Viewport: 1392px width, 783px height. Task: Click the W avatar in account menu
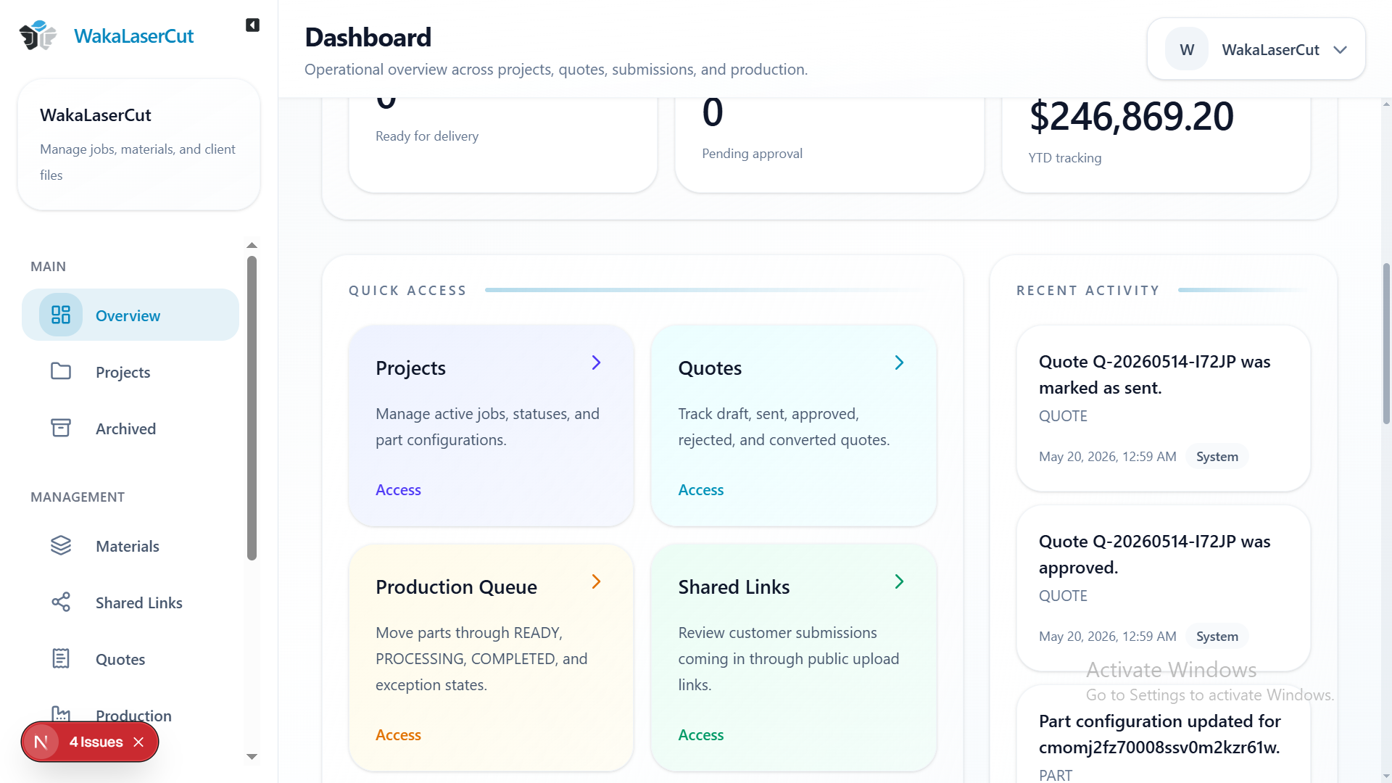(x=1187, y=49)
